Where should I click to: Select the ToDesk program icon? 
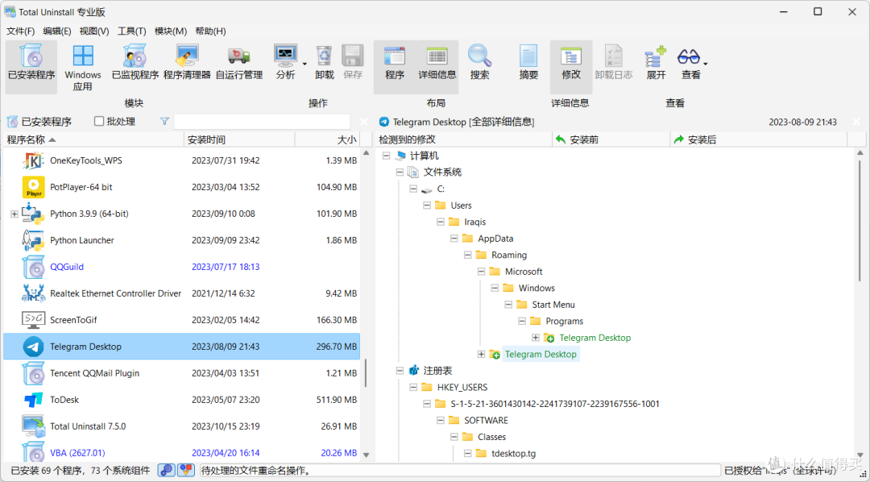[x=33, y=400]
